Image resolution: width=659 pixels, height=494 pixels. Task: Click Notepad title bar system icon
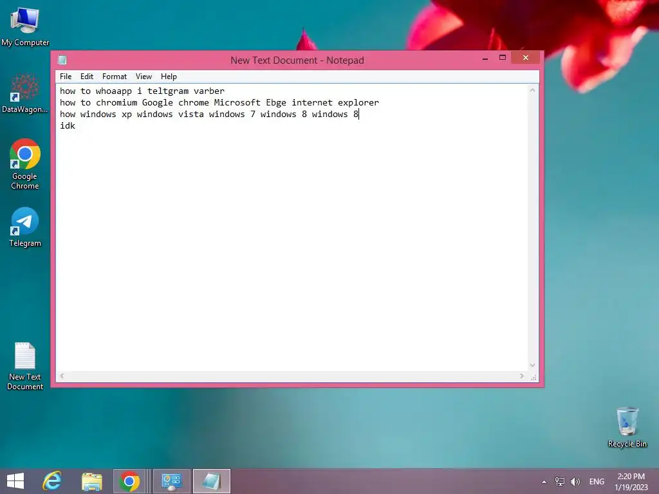[x=62, y=60]
